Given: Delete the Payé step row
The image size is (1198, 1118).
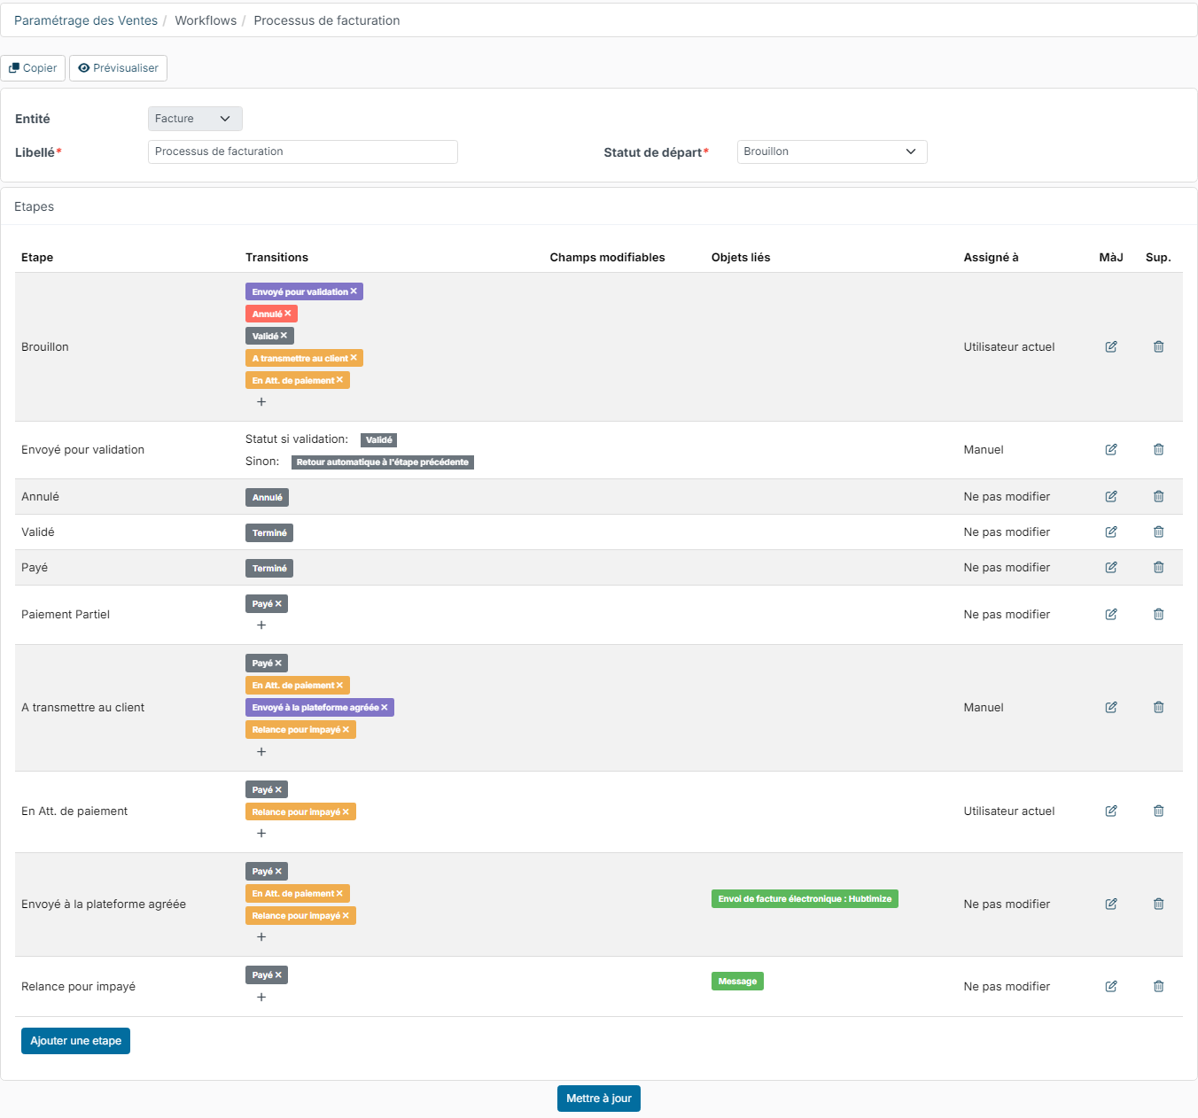Looking at the screenshot, I should (x=1158, y=568).
